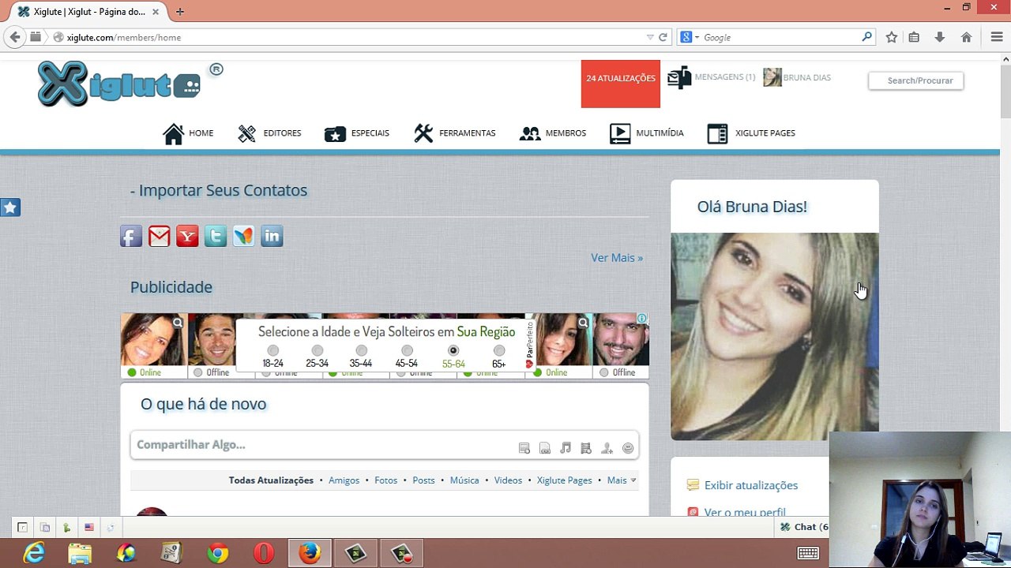
Task: Open the Mensagens mailbox icon
Action: (679, 77)
